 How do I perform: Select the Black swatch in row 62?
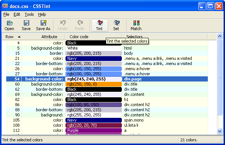(x=94, y=89)
